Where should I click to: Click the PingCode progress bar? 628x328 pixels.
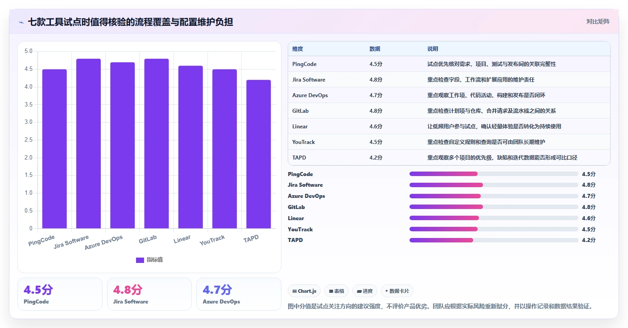click(494, 174)
